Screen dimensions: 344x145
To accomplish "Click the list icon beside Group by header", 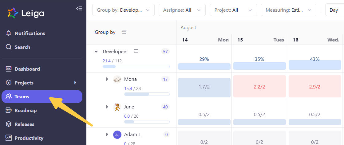I will click(124, 32).
